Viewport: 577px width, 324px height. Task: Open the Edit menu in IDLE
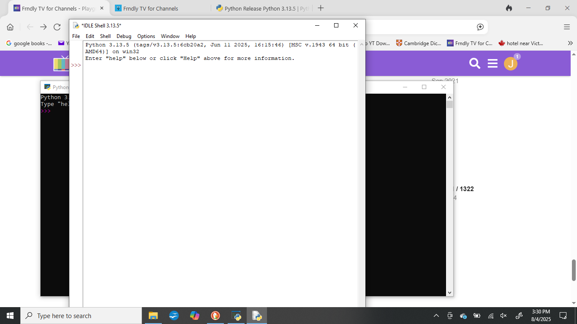(x=90, y=36)
